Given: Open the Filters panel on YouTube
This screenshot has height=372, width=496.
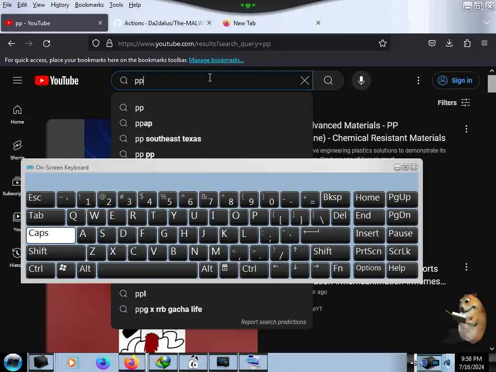Looking at the screenshot, I should click(x=454, y=103).
